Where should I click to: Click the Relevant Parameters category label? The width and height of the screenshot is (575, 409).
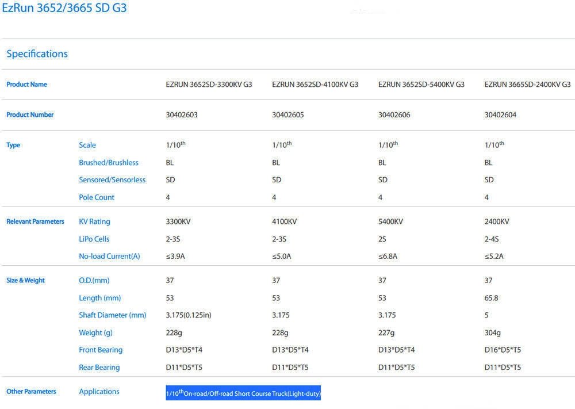[x=35, y=221]
